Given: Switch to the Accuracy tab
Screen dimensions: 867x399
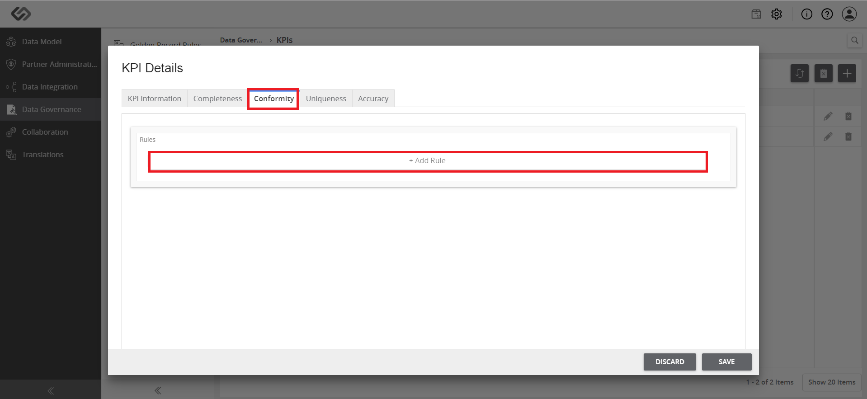Looking at the screenshot, I should coord(373,99).
